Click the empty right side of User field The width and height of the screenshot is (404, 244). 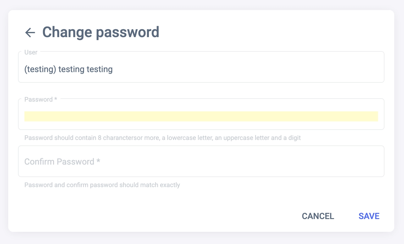[x=305, y=69]
